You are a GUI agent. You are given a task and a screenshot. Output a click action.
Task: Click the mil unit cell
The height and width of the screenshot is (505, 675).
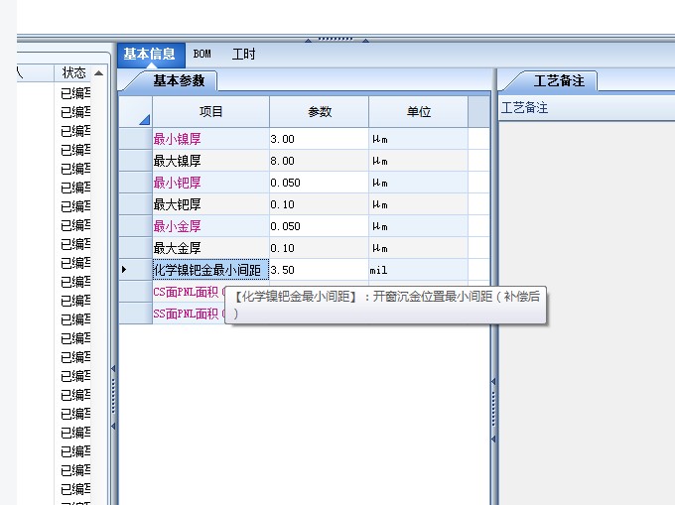click(x=418, y=270)
